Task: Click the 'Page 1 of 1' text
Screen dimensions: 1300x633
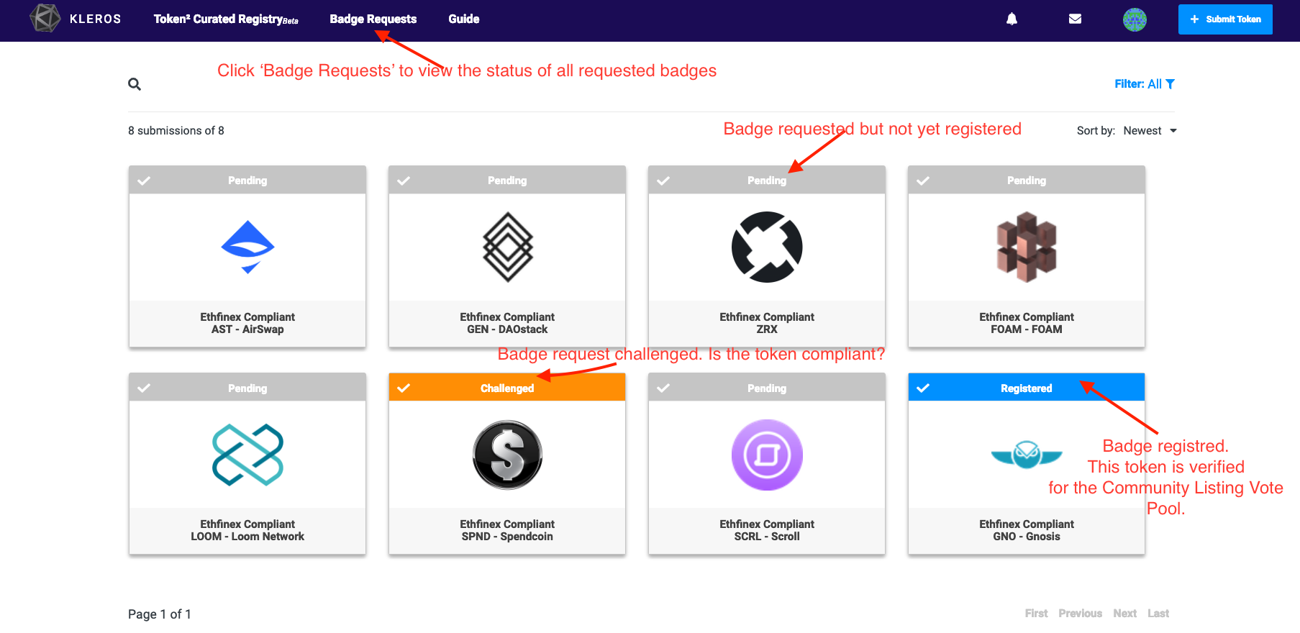Action: (x=160, y=614)
